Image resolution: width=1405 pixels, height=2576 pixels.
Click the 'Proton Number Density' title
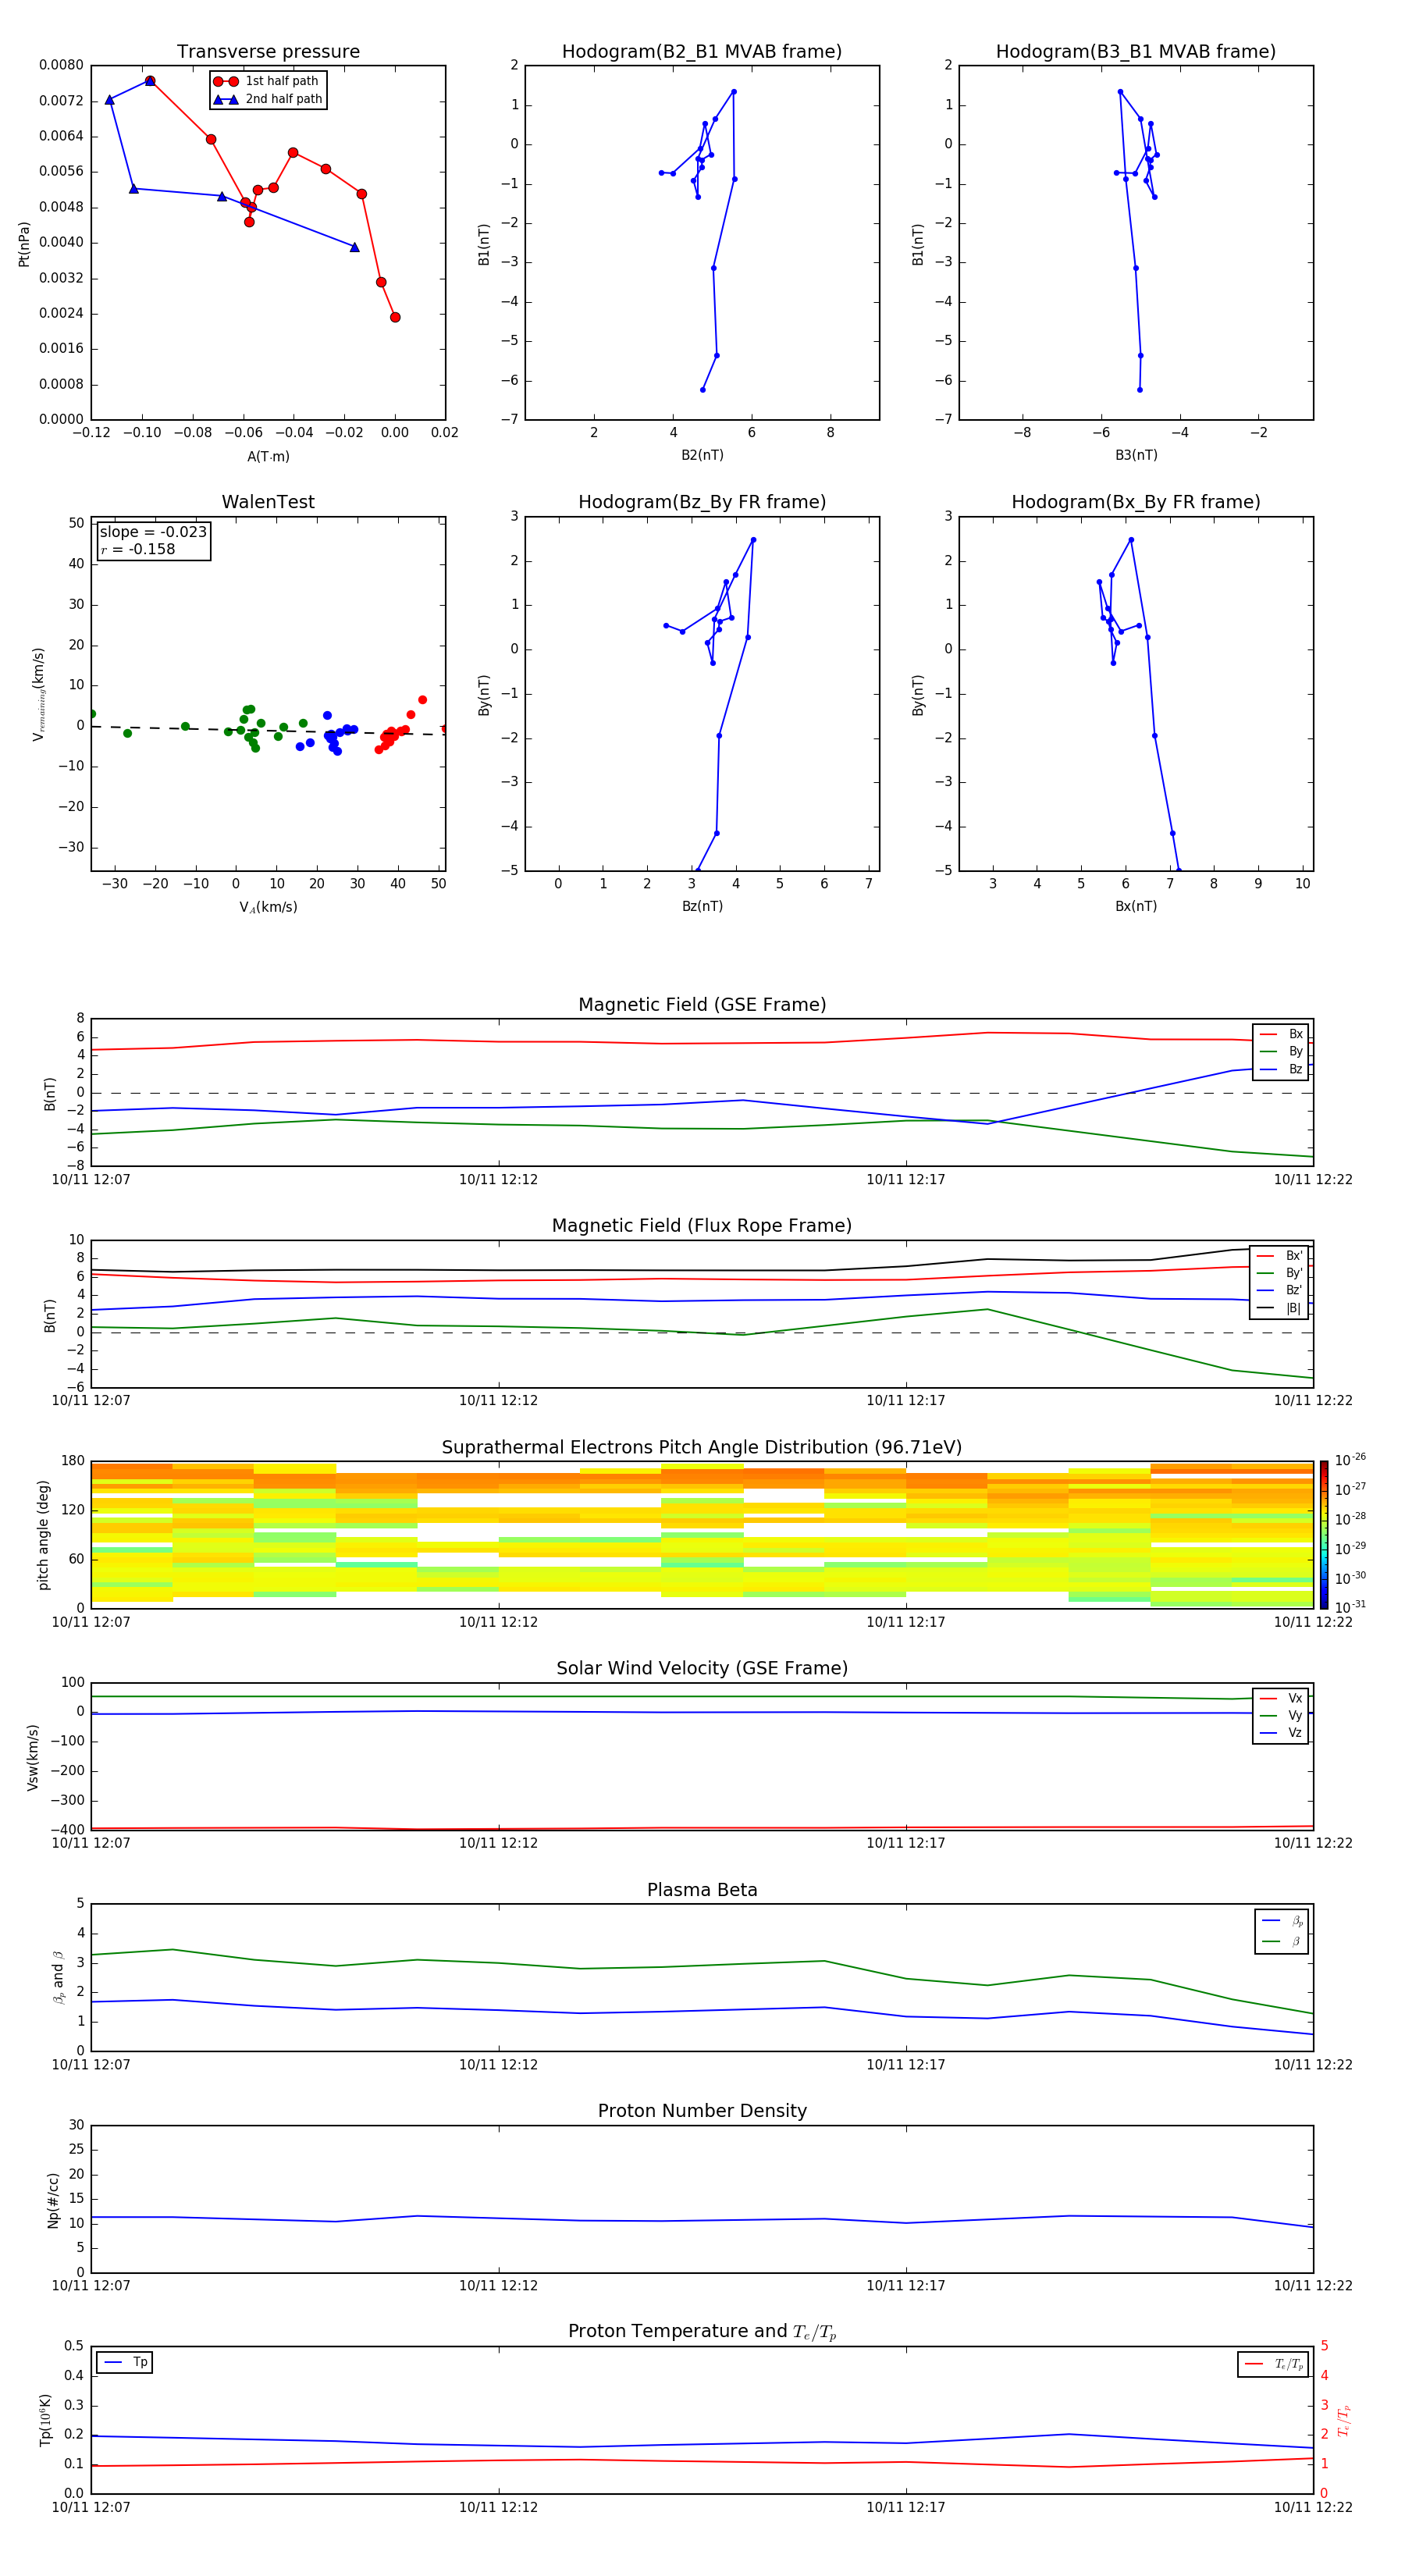pos(702,2111)
